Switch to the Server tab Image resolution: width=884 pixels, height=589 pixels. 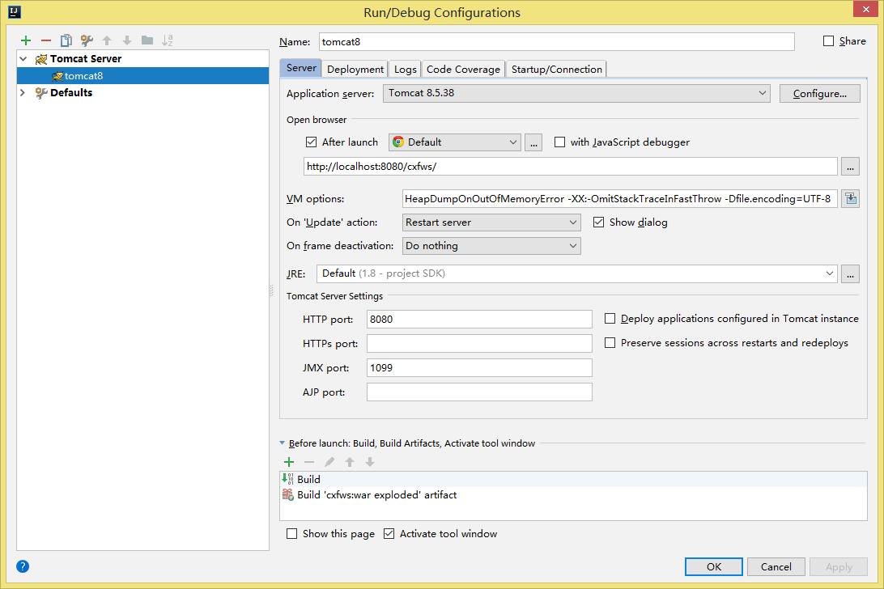[301, 68]
